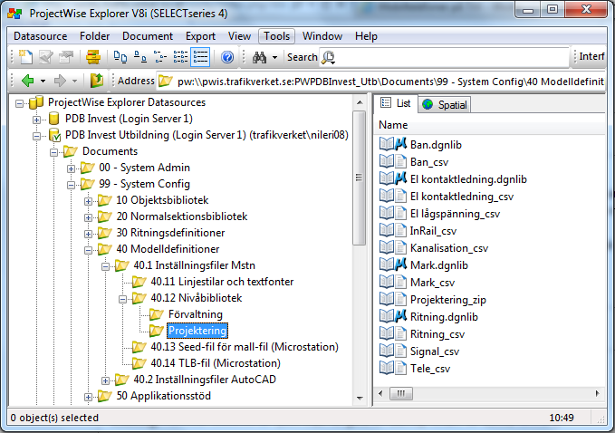Screen dimensions: 615x433
Task: Open the View menu
Action: (x=239, y=36)
